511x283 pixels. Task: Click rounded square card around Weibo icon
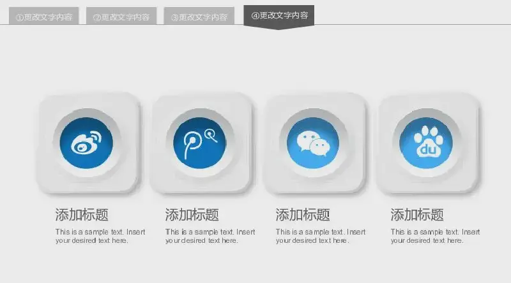[x=89, y=143]
